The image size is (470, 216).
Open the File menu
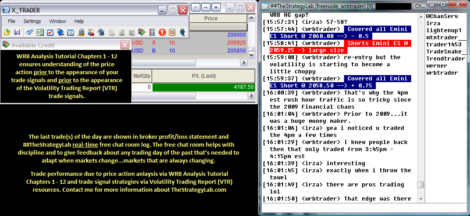click(x=11, y=21)
